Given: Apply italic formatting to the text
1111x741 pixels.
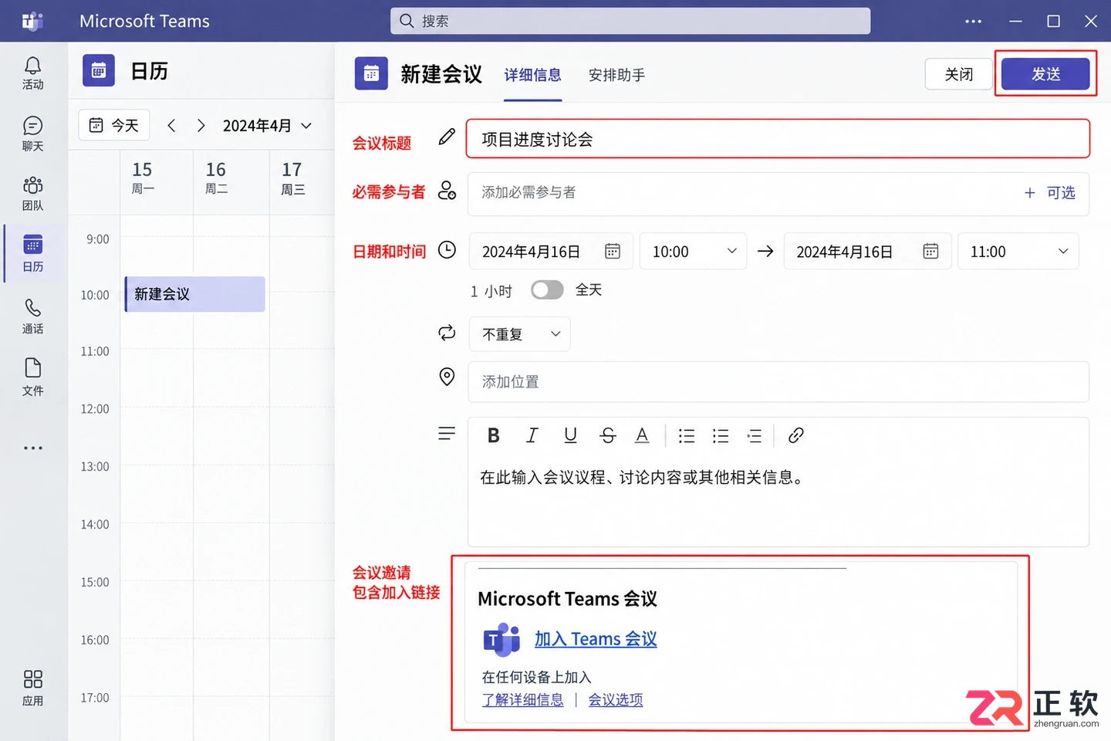Looking at the screenshot, I should point(532,435).
